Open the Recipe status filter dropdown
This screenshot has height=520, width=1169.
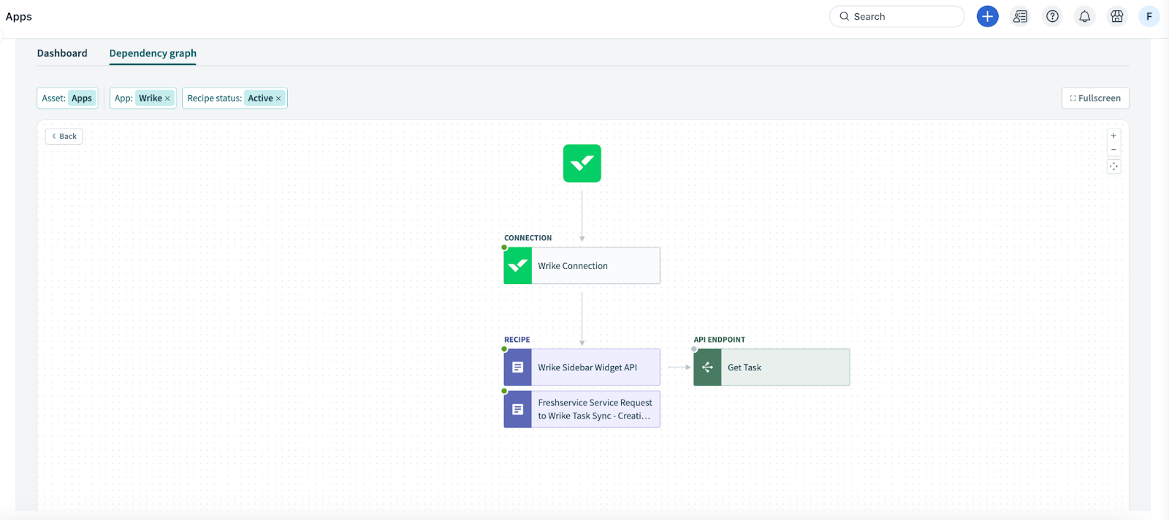pyautogui.click(x=235, y=98)
